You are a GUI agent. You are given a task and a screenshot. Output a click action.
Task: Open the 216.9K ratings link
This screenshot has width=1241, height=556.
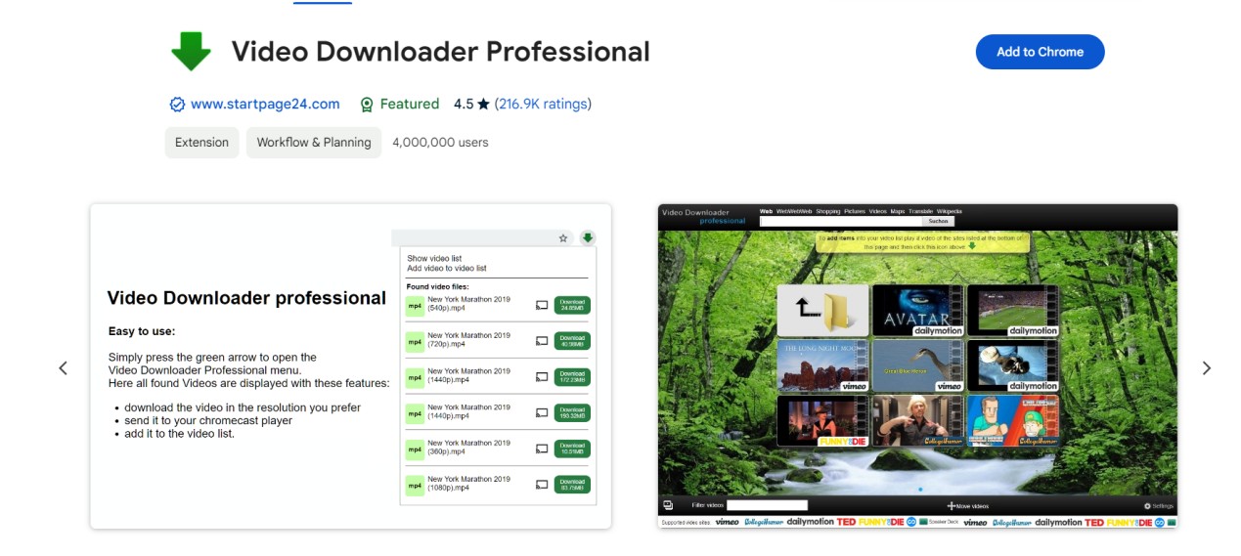(543, 105)
